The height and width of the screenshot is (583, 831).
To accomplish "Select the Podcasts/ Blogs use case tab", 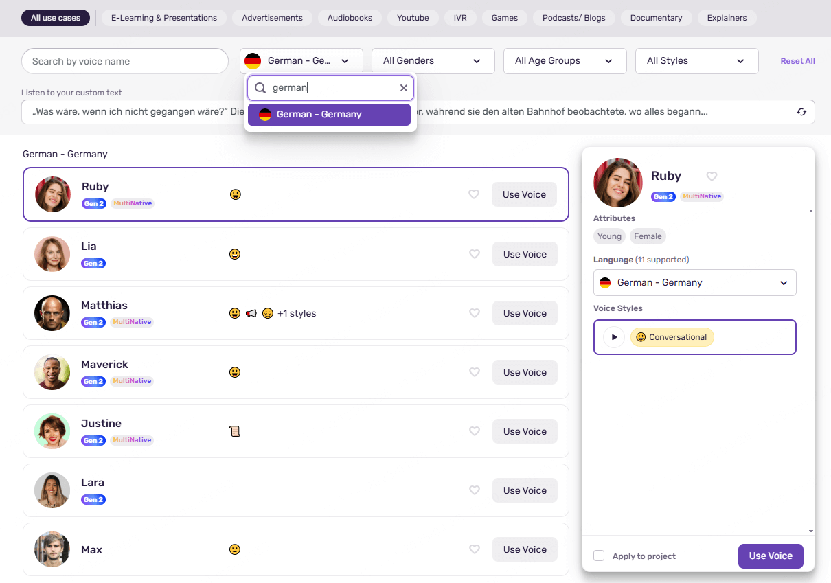I will pyautogui.click(x=573, y=18).
